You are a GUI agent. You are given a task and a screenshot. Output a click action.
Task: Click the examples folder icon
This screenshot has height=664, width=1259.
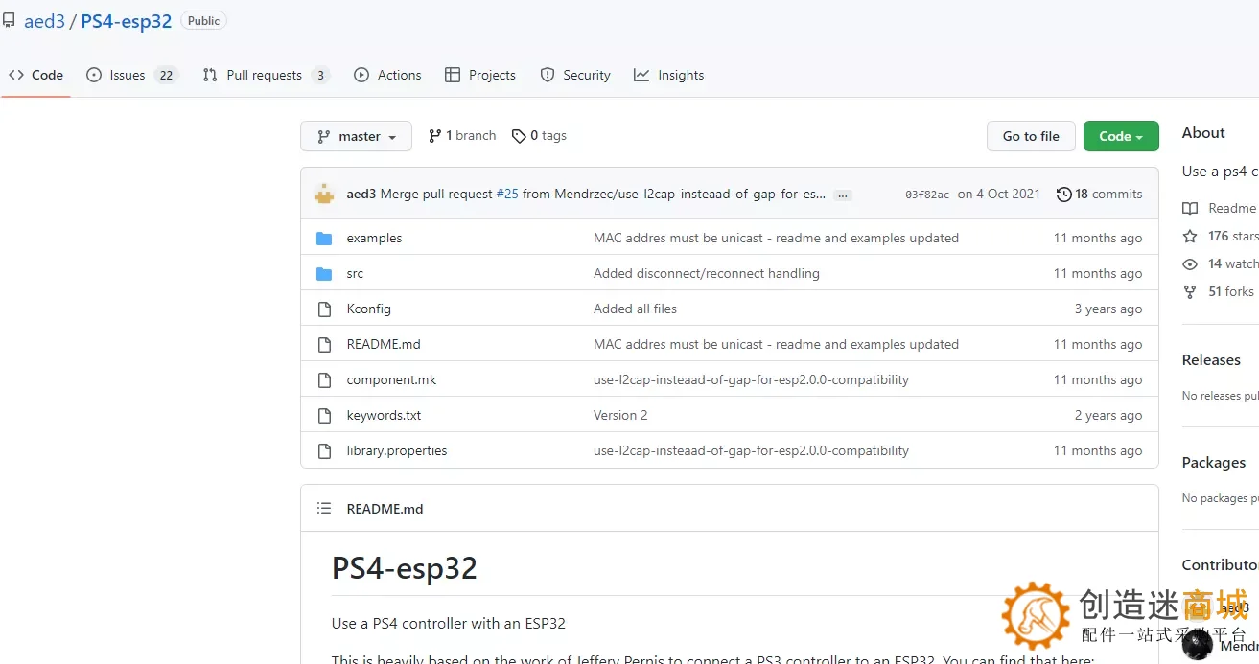(324, 238)
